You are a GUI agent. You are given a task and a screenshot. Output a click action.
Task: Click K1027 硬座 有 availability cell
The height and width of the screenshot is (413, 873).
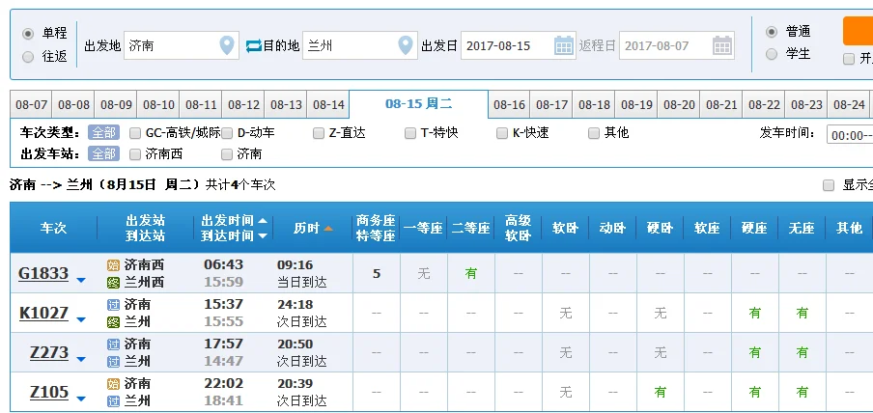(x=755, y=313)
